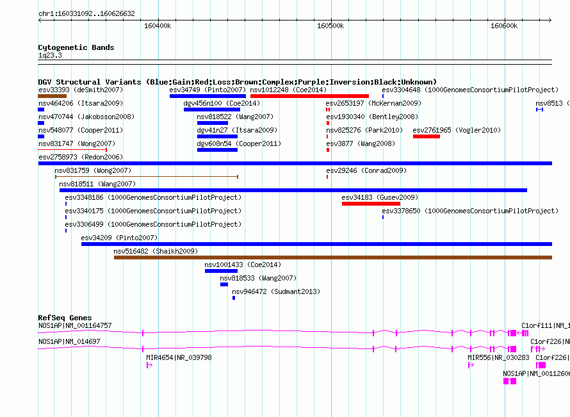Click nsv464206 (Itsara2009) label

(x=81, y=103)
